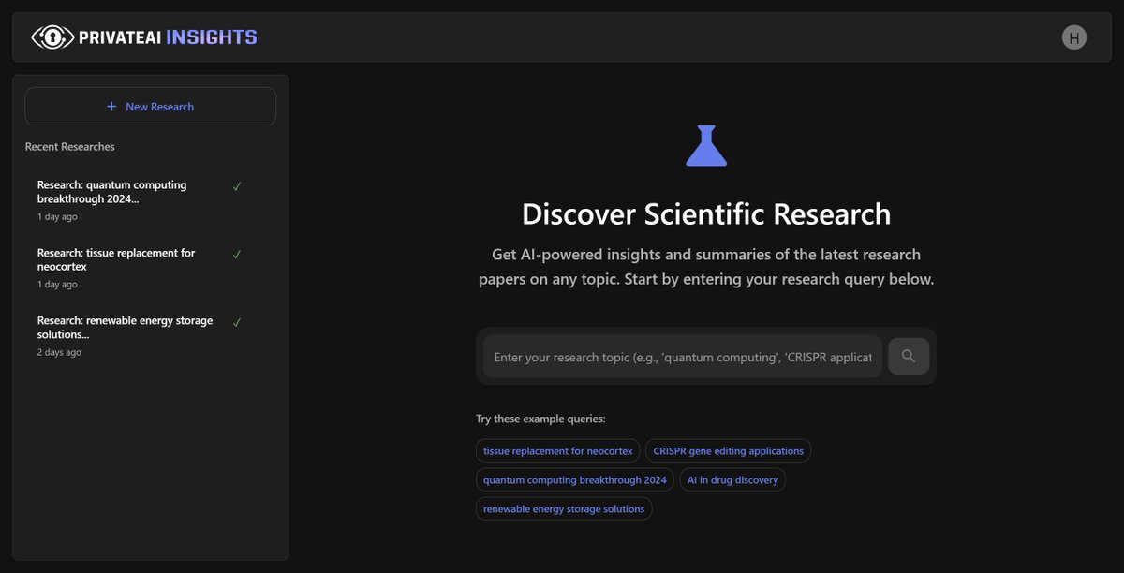Click the magnifier search button
This screenshot has width=1124, height=573.
(x=909, y=356)
